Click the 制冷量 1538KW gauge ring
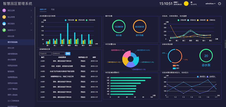The width and height of the screenshot is (226, 107). [119, 27]
